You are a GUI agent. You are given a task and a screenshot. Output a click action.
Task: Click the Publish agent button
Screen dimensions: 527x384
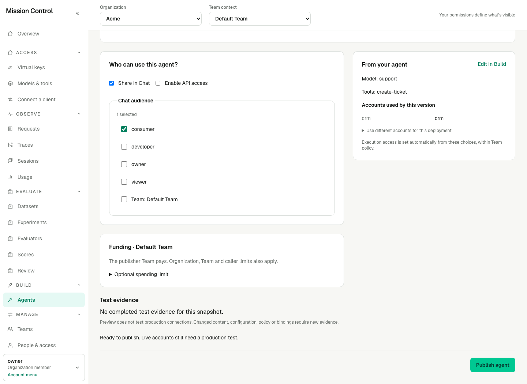point(493,365)
